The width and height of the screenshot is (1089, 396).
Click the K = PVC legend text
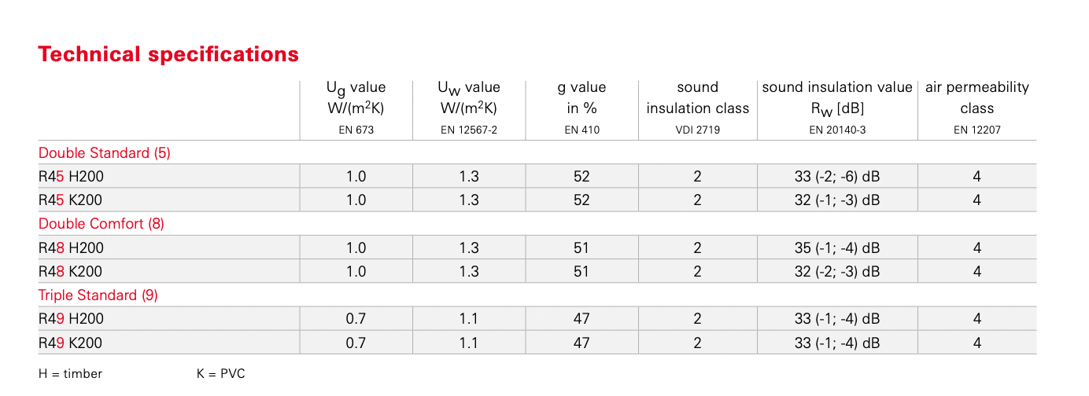click(221, 374)
